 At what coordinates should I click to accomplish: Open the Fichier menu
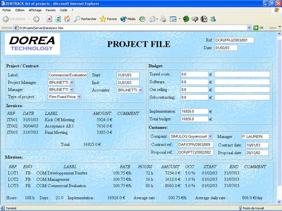click(x=7, y=10)
